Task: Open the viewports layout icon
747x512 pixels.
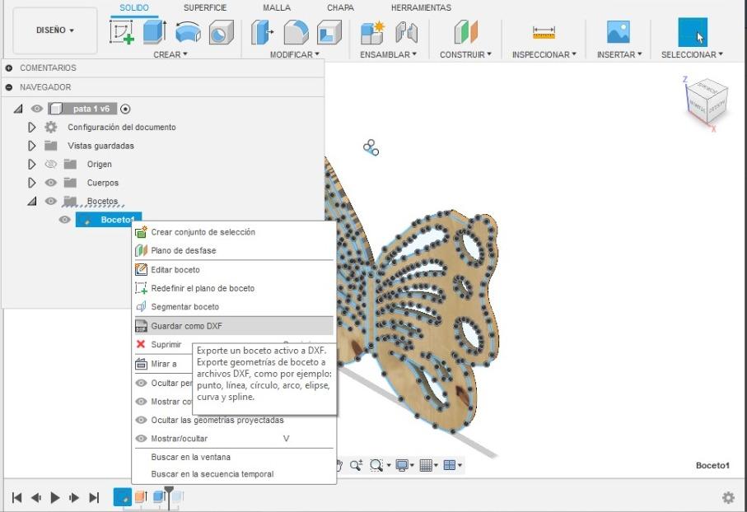Action: (450, 465)
